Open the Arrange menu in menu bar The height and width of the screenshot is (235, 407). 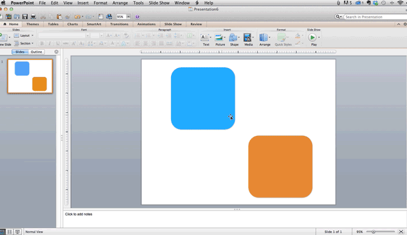click(x=120, y=3)
